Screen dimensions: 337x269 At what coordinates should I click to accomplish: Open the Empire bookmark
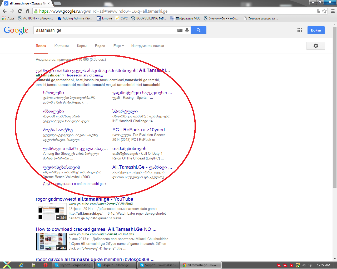[104, 18]
